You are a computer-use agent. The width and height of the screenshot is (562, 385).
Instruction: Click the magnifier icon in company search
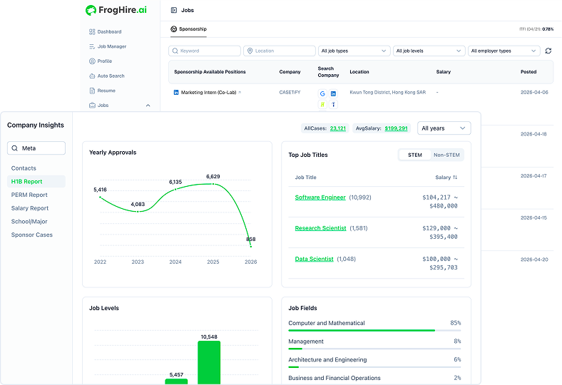(x=15, y=148)
